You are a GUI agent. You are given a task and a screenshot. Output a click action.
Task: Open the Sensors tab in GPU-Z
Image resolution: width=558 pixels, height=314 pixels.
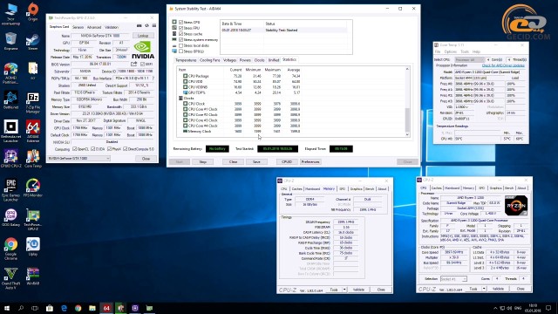pyautogui.click(x=78, y=27)
